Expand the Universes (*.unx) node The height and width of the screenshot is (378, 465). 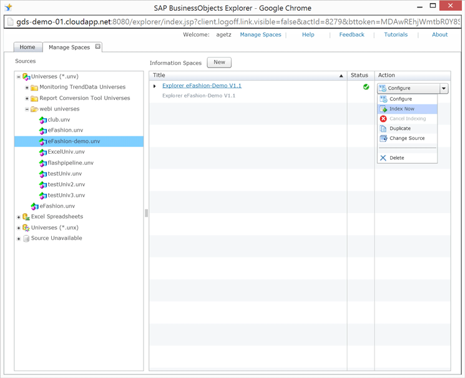19,228
